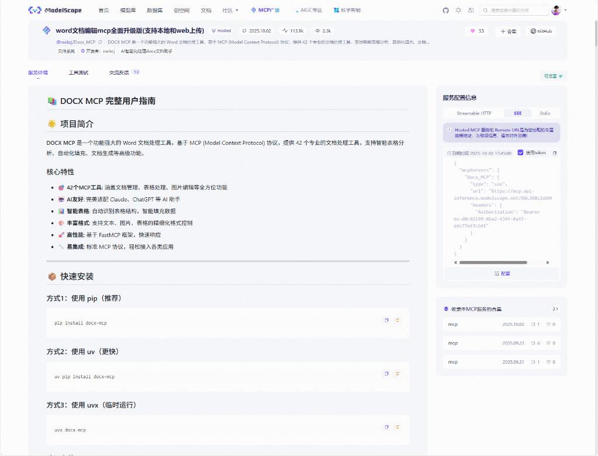598x456 pixels.
Task: Select the 服务详情 tab
Action: click(38, 72)
